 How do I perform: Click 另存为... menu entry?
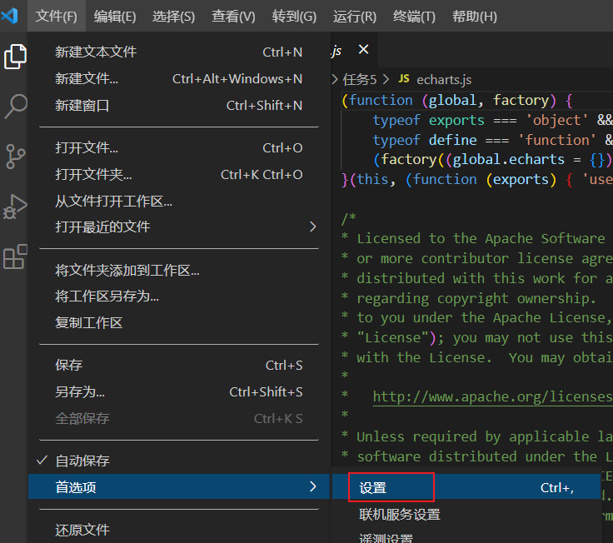[x=80, y=391]
